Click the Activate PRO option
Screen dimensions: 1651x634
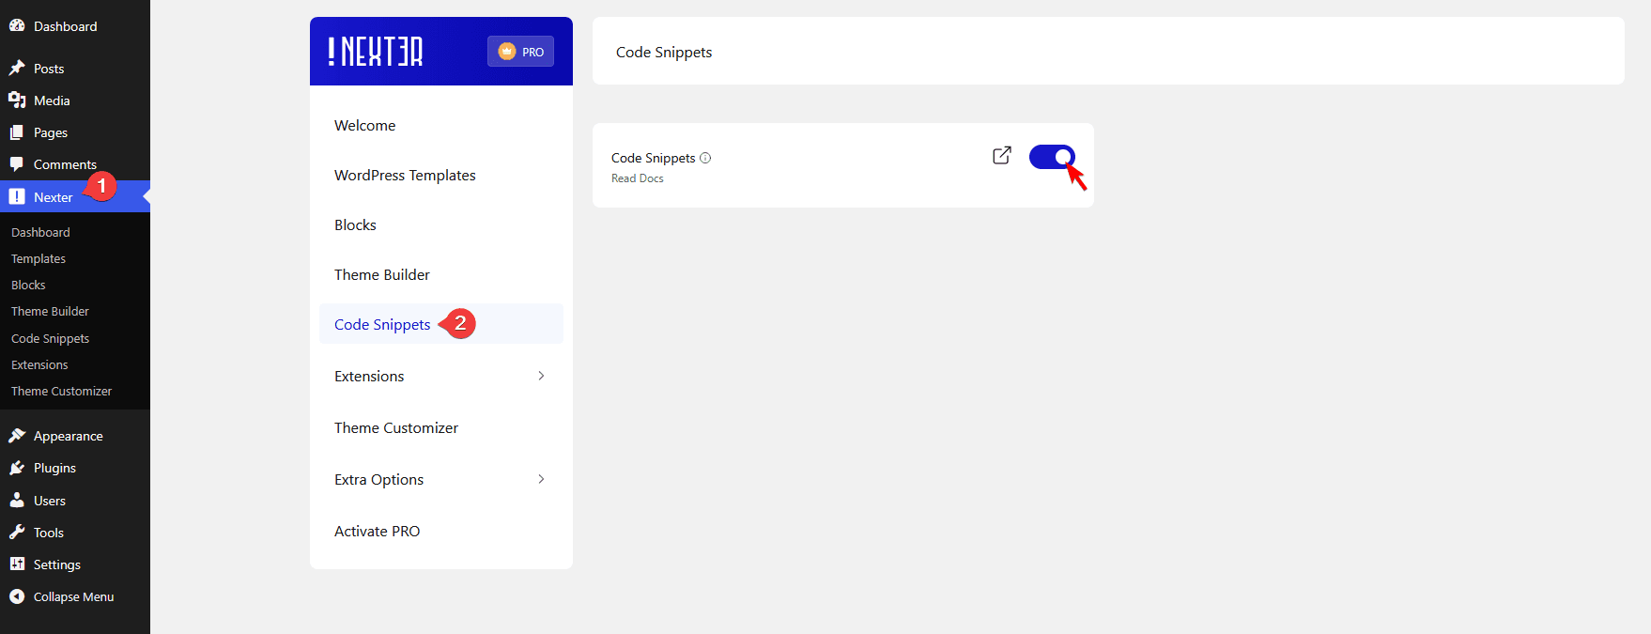[377, 531]
